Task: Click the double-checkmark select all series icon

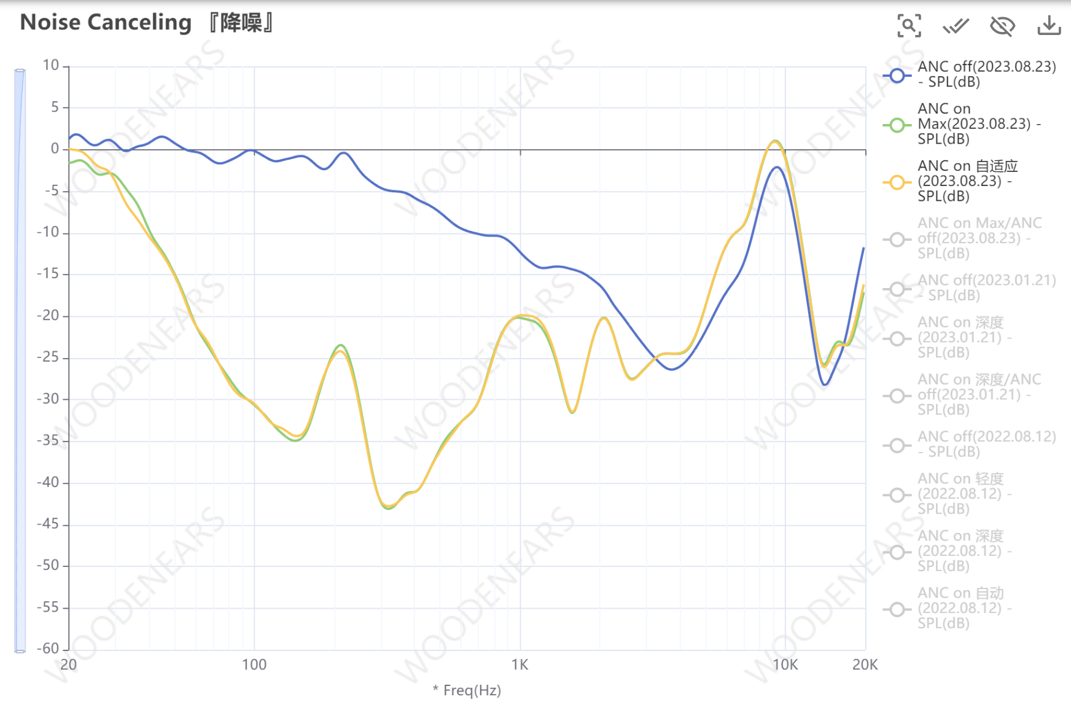Action: [x=956, y=26]
